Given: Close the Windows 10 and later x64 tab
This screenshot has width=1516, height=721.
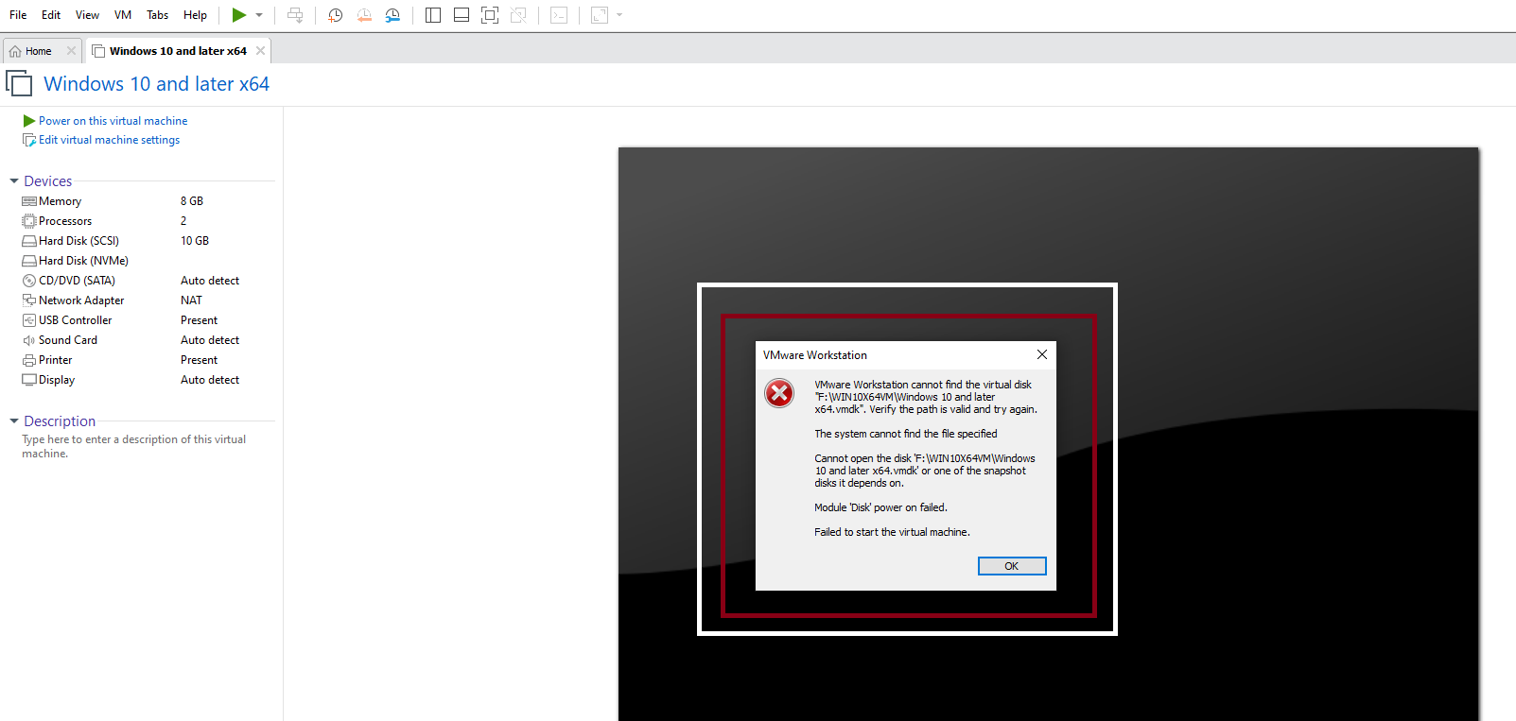Looking at the screenshot, I should pyautogui.click(x=260, y=51).
